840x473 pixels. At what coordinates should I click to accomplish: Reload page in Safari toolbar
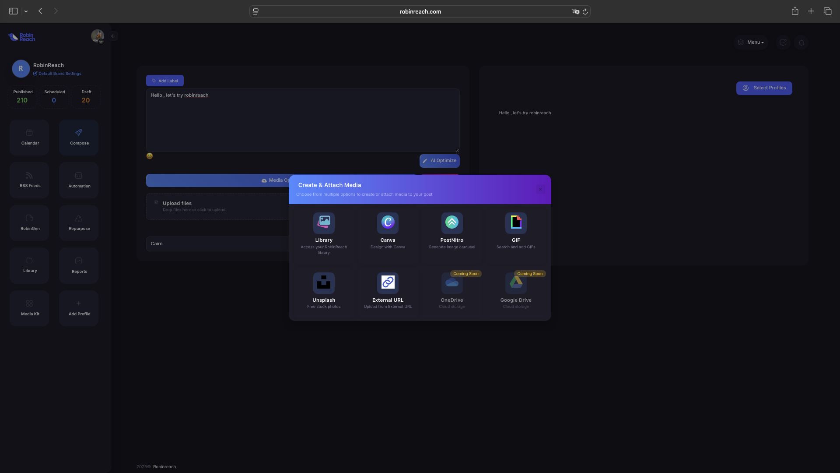point(585,12)
